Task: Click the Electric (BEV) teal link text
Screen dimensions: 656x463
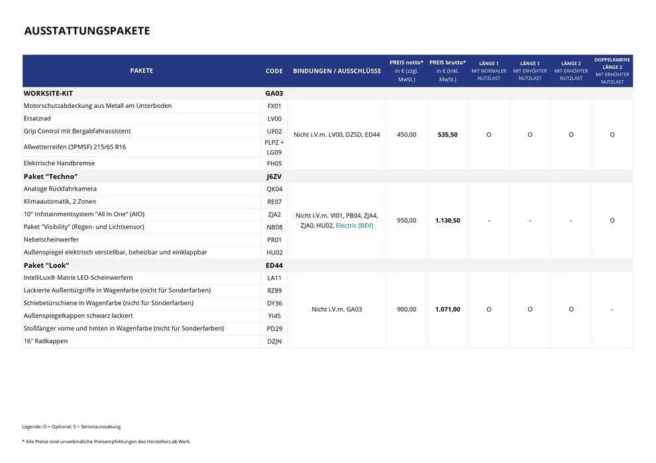Action: pos(354,226)
